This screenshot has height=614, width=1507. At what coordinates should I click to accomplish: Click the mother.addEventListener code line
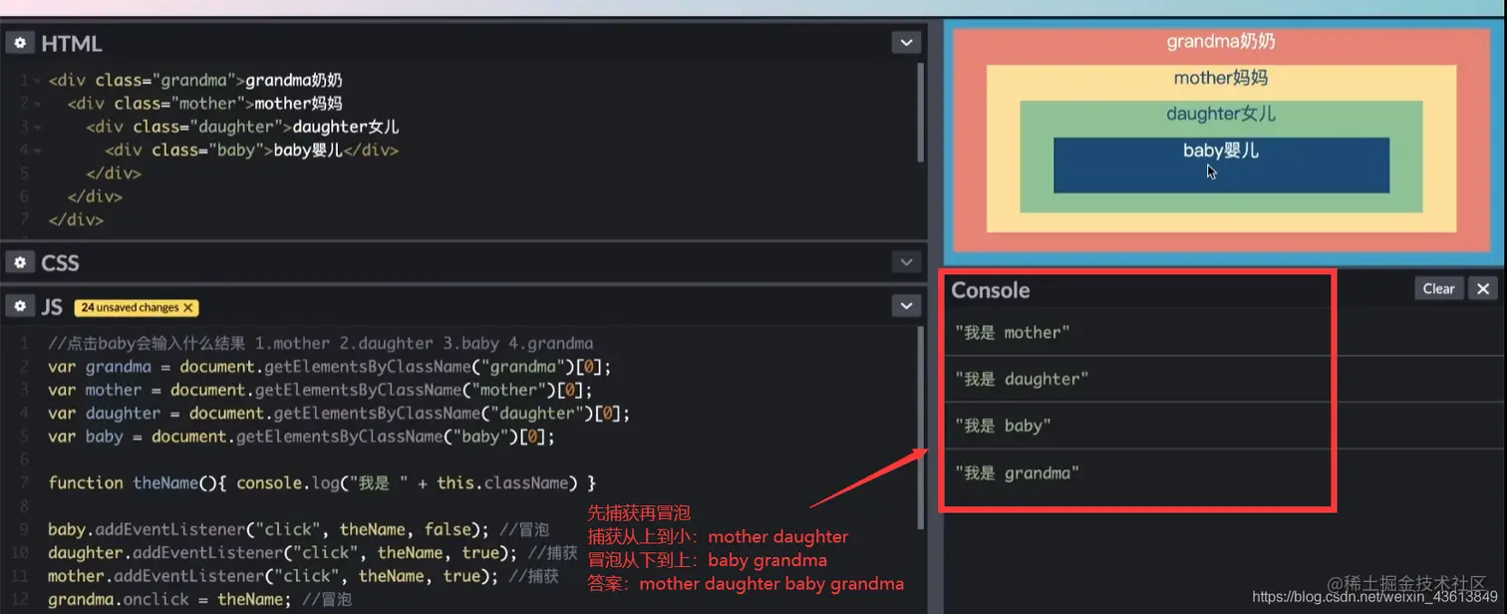303,576
